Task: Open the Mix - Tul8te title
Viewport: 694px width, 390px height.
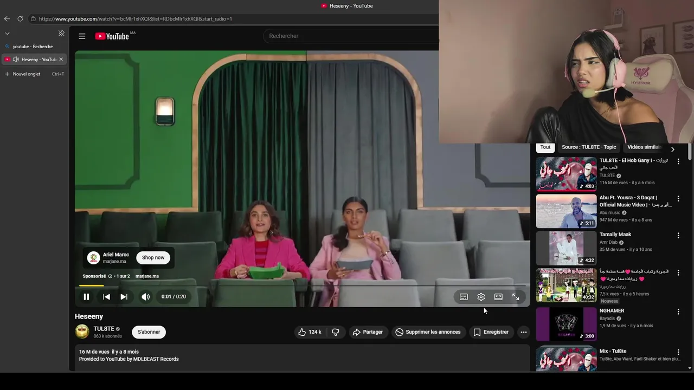Action: [x=613, y=351]
